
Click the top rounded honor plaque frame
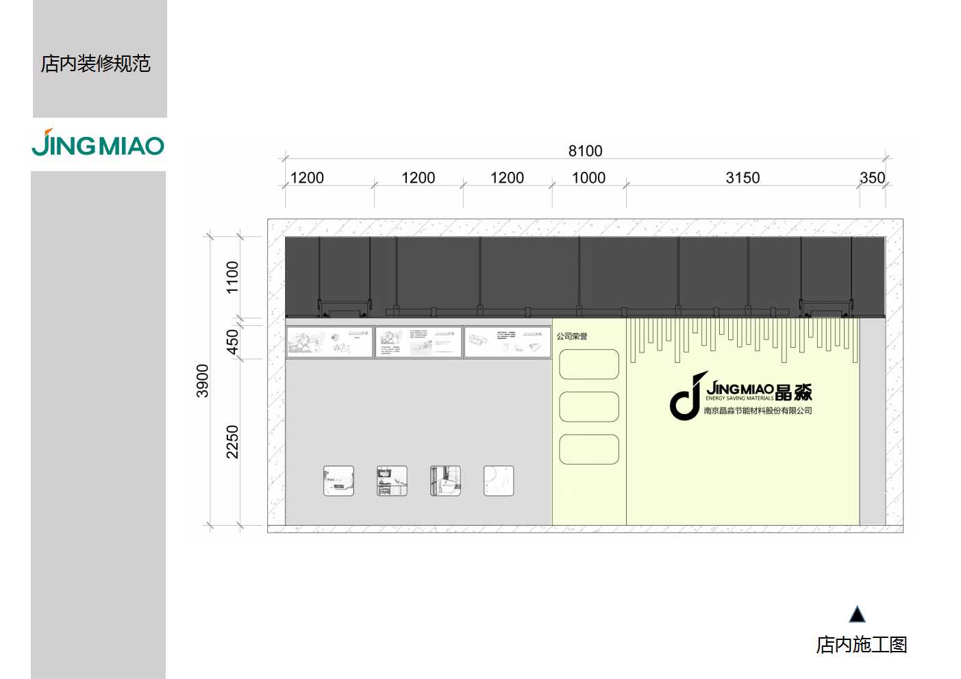(589, 364)
